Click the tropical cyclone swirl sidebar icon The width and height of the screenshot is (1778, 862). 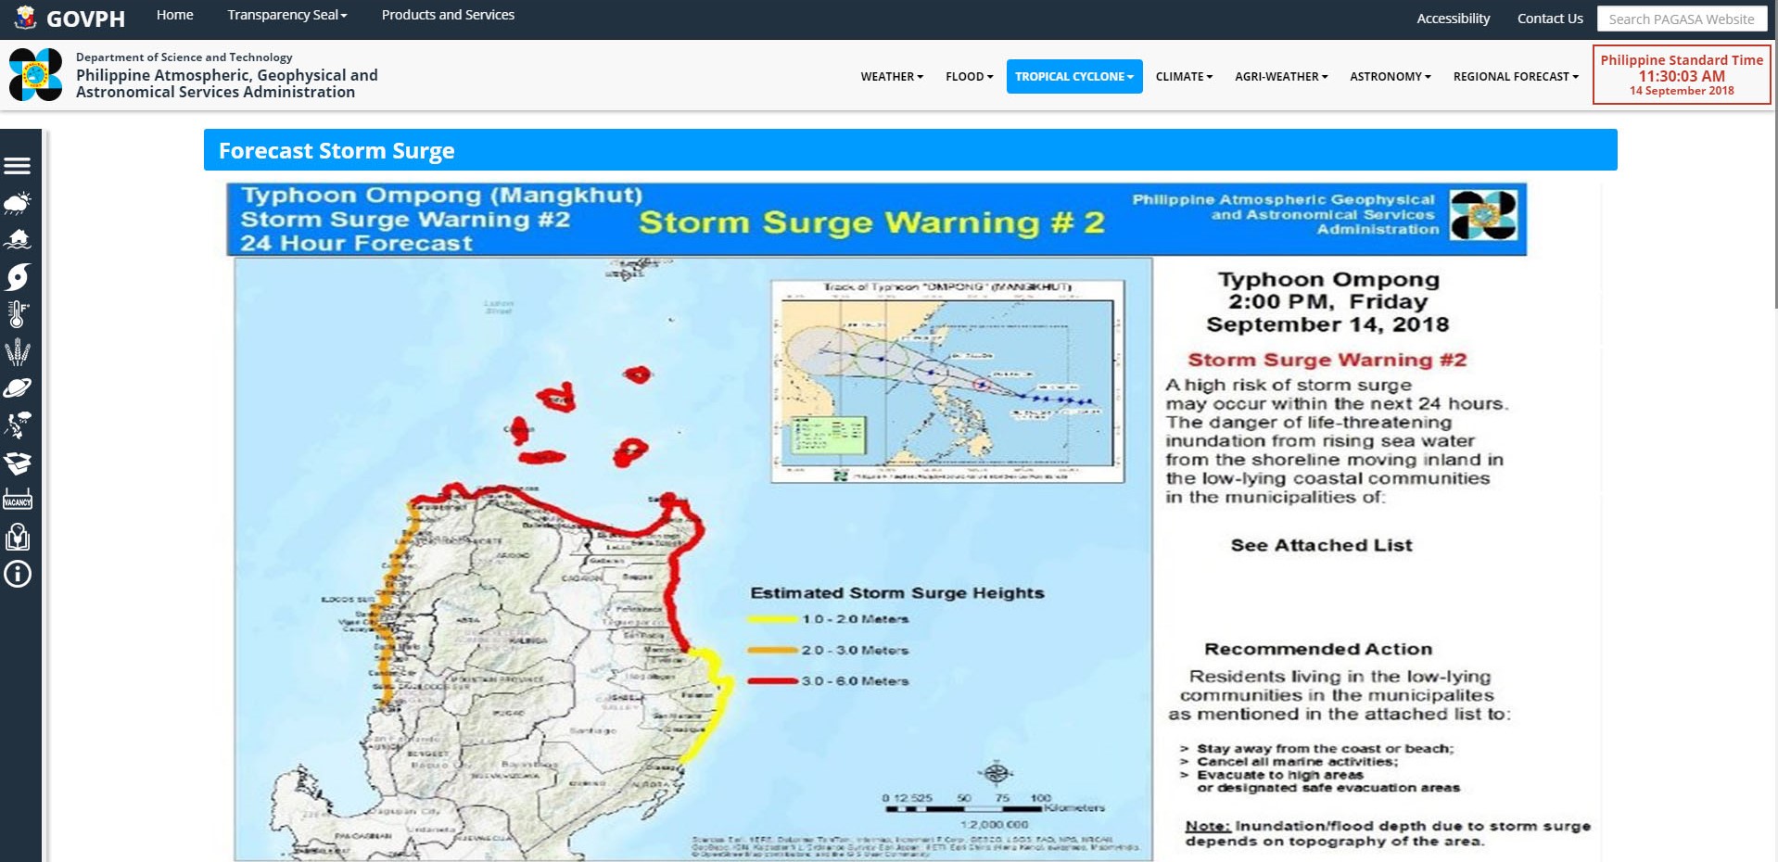pyautogui.click(x=18, y=277)
